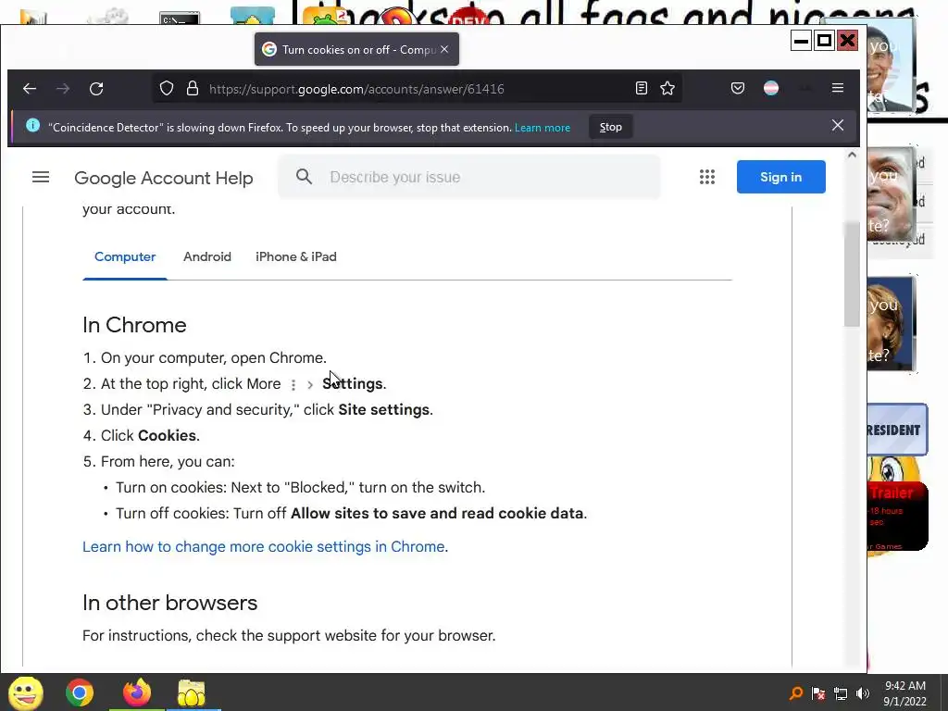Select the Computer tab
The width and height of the screenshot is (948, 711).
125,257
